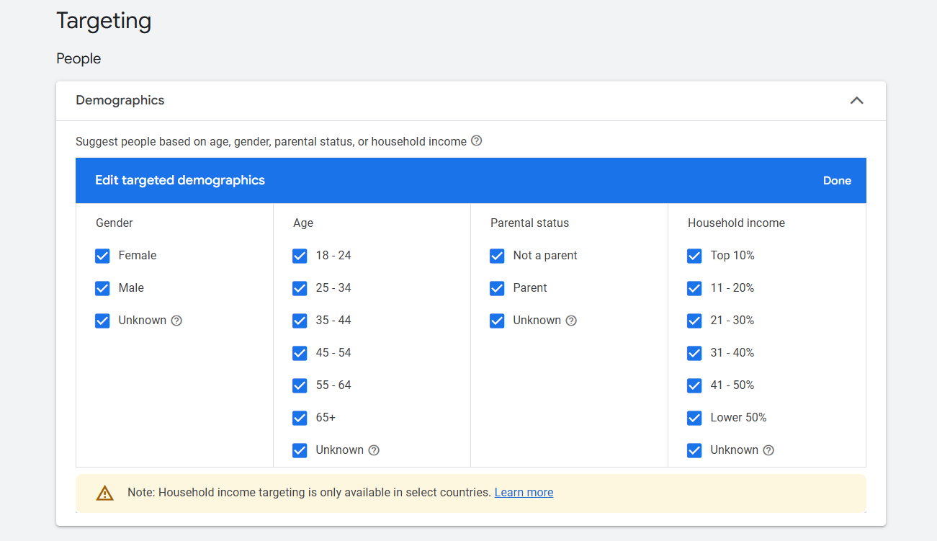Uncheck Lower 50% household income
The height and width of the screenshot is (541, 937).
(x=694, y=418)
